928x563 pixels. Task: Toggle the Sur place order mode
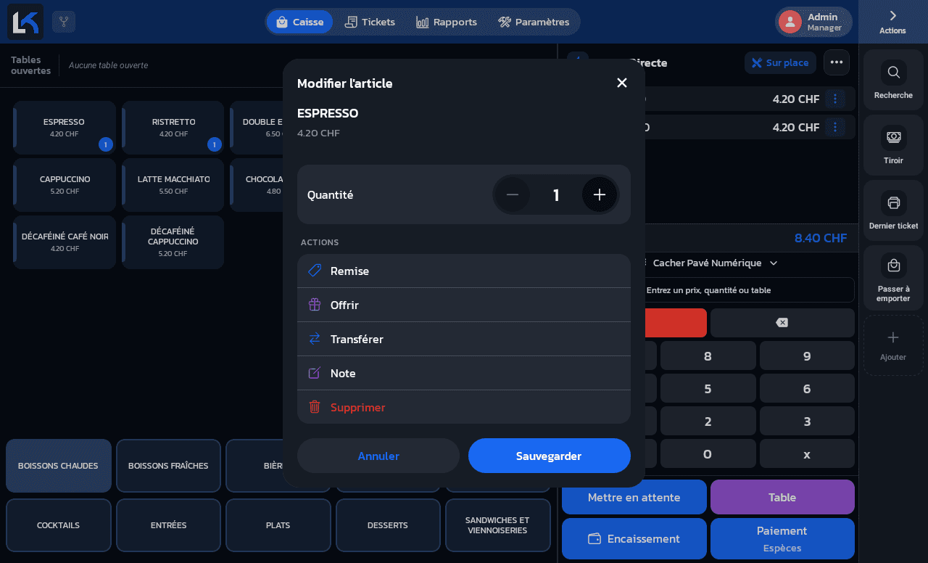click(x=780, y=62)
